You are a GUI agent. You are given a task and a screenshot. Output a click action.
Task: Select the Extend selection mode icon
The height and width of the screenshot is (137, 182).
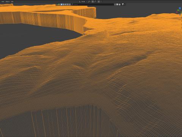tap(64, 5)
